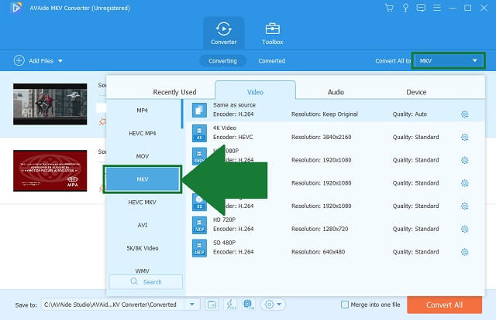Choose WMV format

pos(143,271)
